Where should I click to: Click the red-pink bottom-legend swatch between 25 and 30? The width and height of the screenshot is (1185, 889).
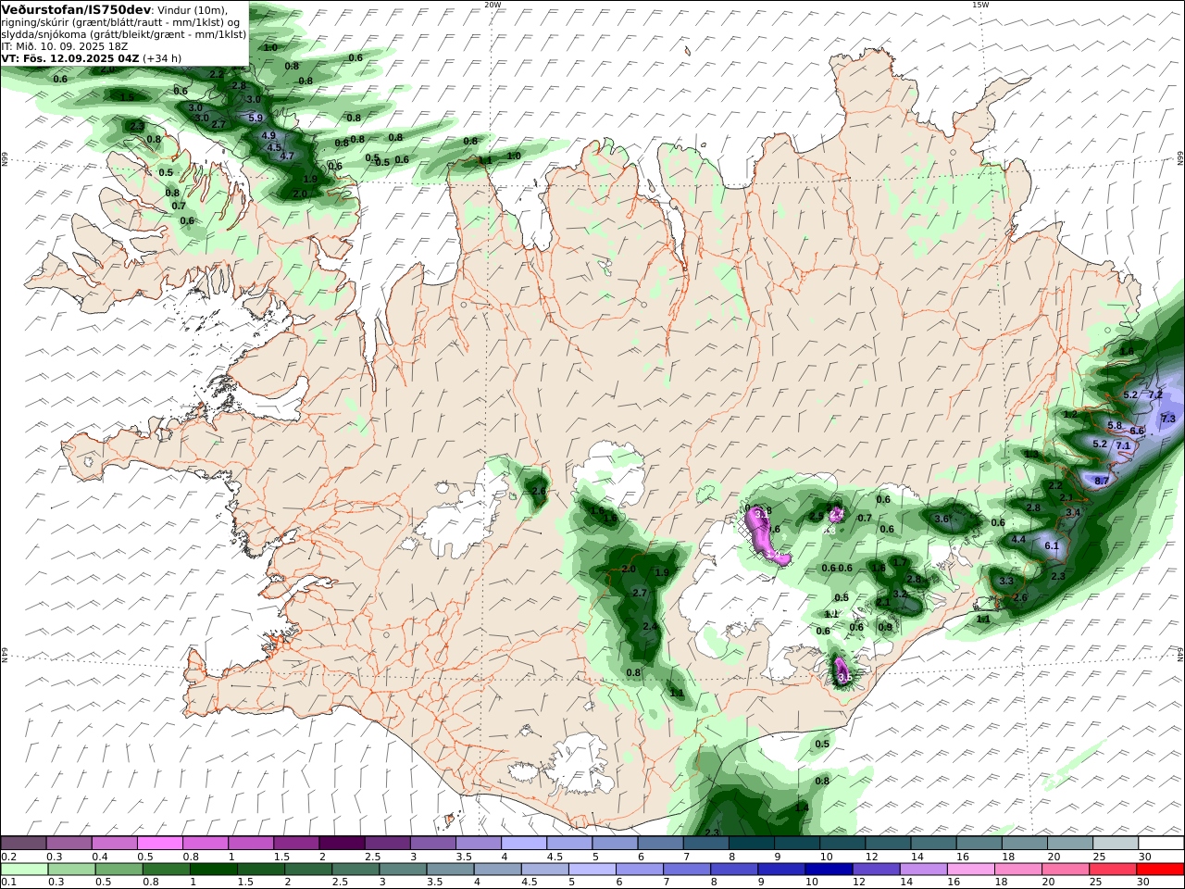[1114, 869]
